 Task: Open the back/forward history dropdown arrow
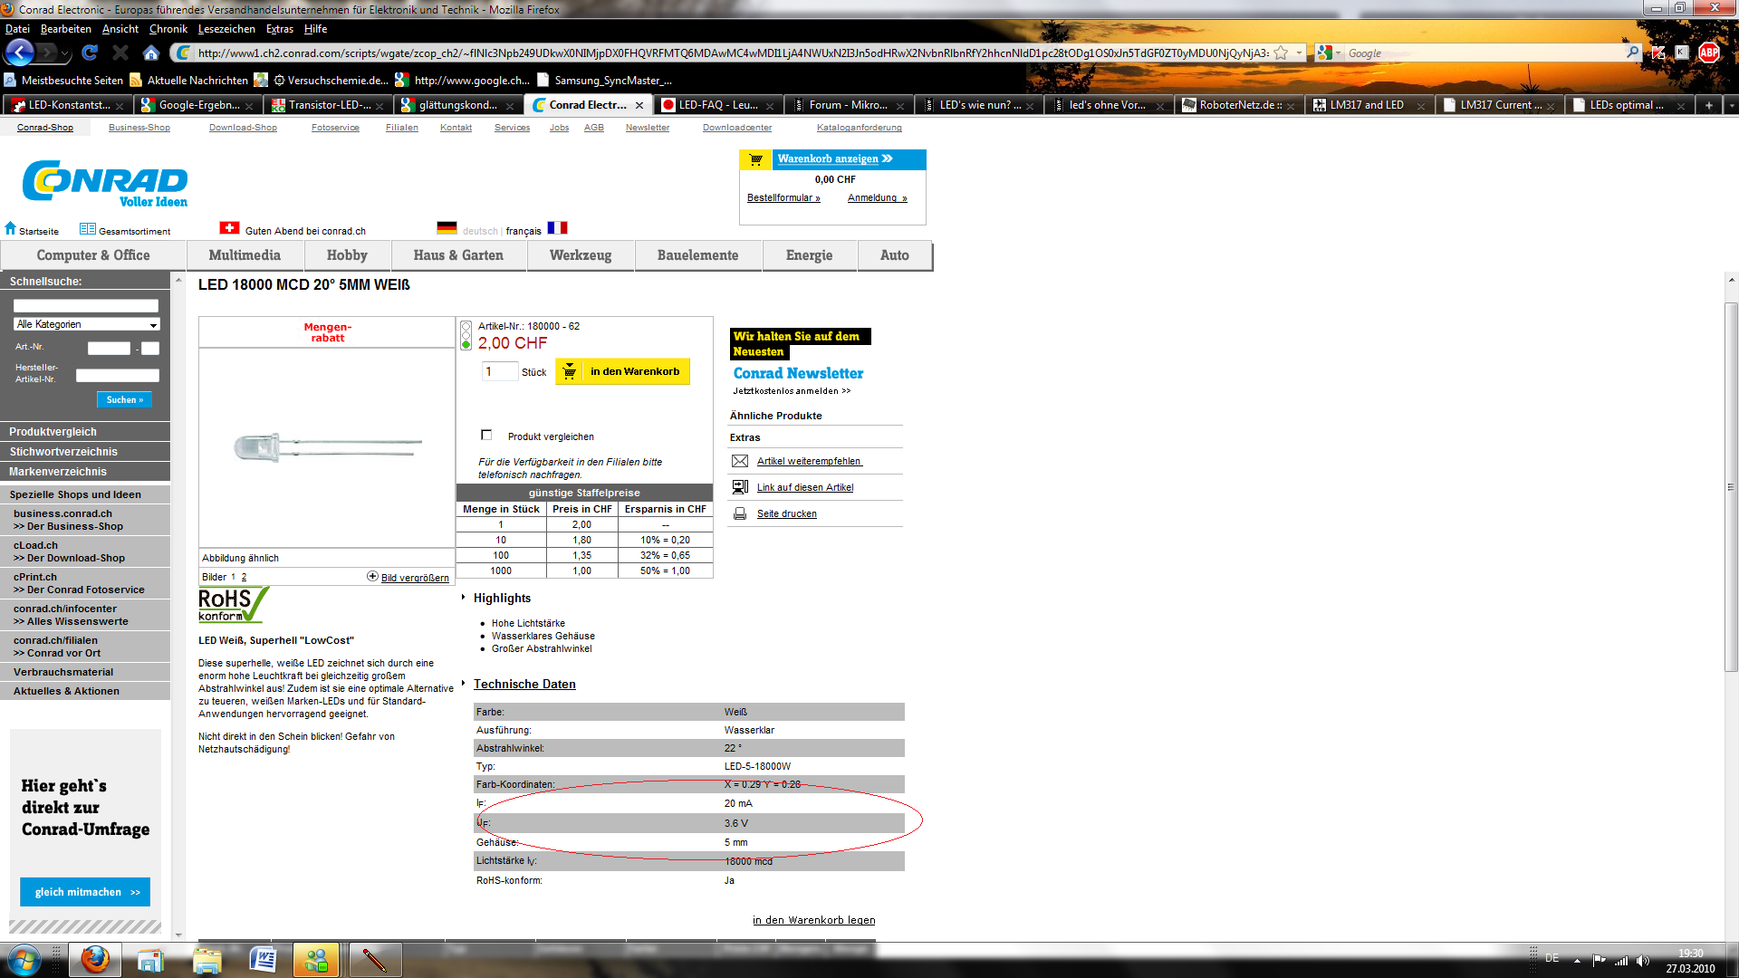click(65, 54)
